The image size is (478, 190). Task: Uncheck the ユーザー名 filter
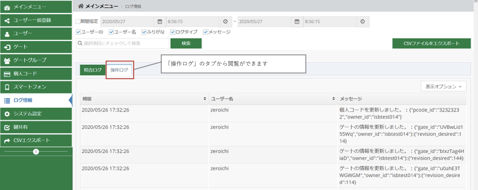(x=111, y=32)
